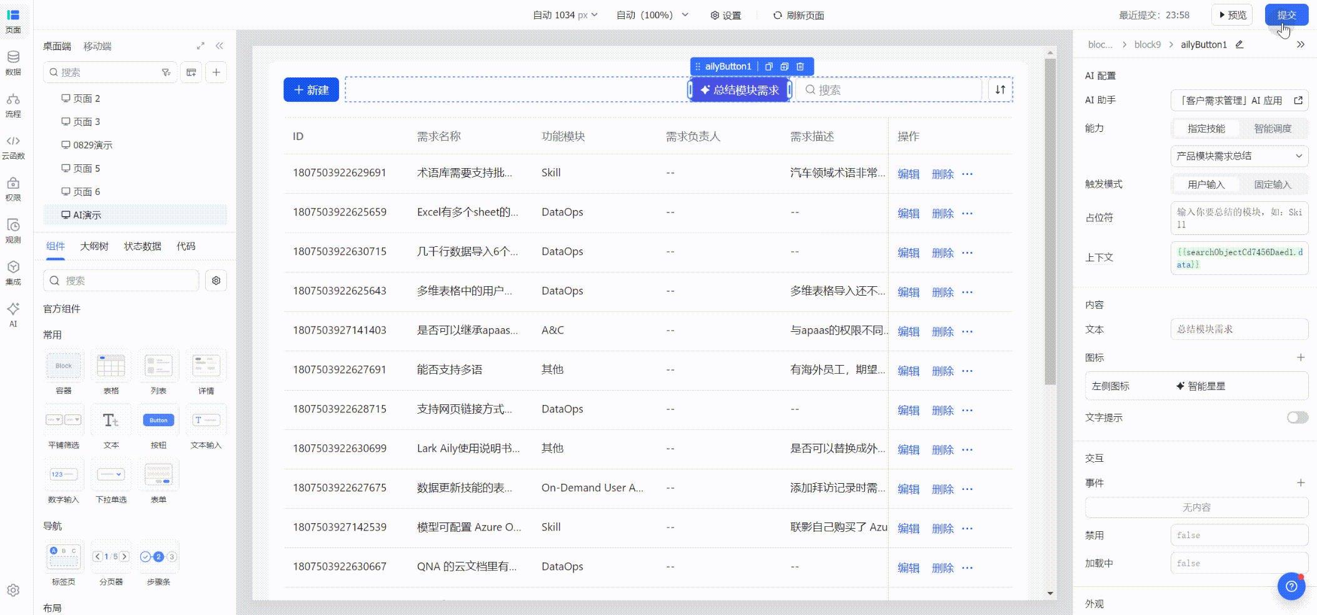
Task: Click the 新建 button in canvas
Action: pyautogui.click(x=311, y=89)
